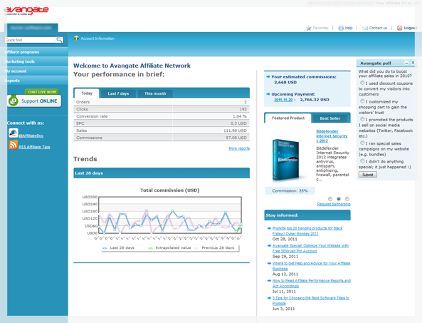Minimize the Avangate poll panel
Viewport: 422px width, 323px height.
pos(406,63)
